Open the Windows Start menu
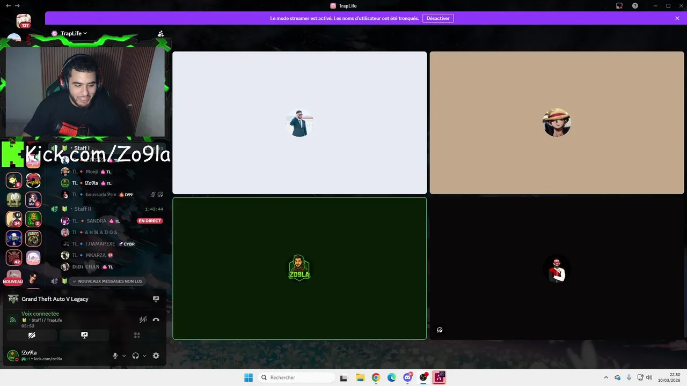The height and width of the screenshot is (386, 687). (x=249, y=377)
